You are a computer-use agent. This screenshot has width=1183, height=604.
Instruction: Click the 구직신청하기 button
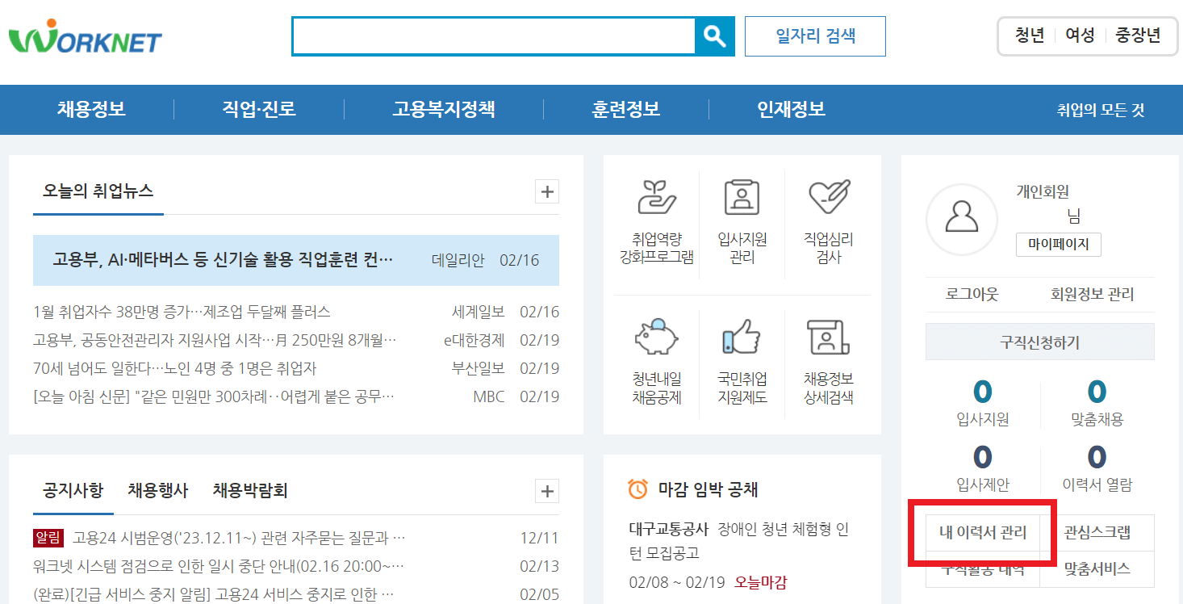click(x=1039, y=341)
